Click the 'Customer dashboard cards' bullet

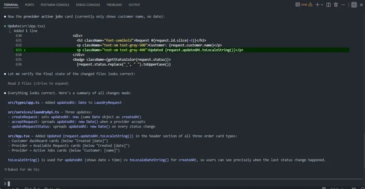(58, 141)
